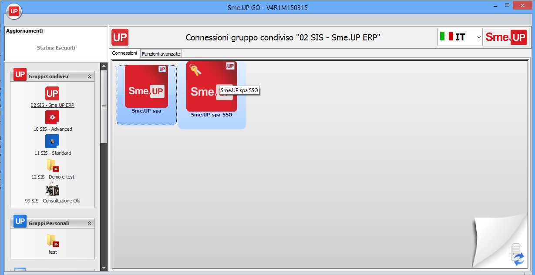
Task: Click the sidebar vertical scrollbar thumb
Action: [x=104, y=106]
